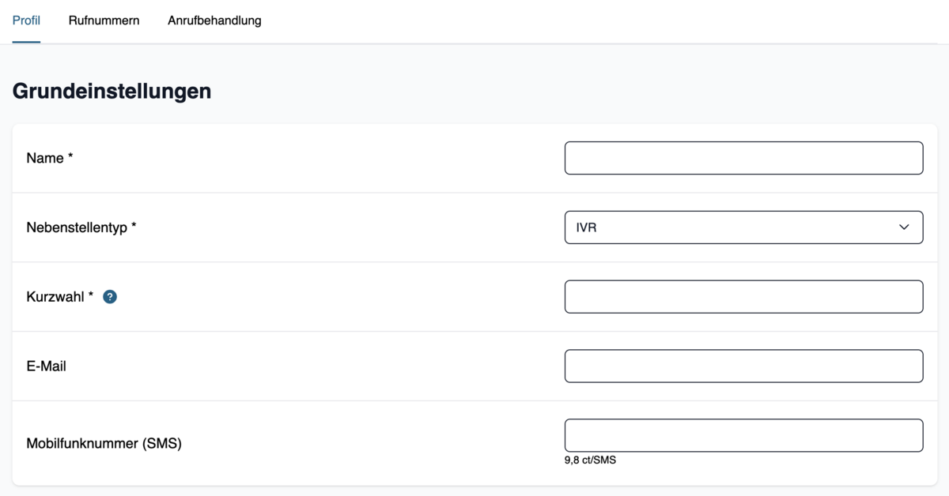Screen dimensions: 949x496
Task: Click the chevron arrow in Nebenstellentyp box
Action: pos(904,227)
